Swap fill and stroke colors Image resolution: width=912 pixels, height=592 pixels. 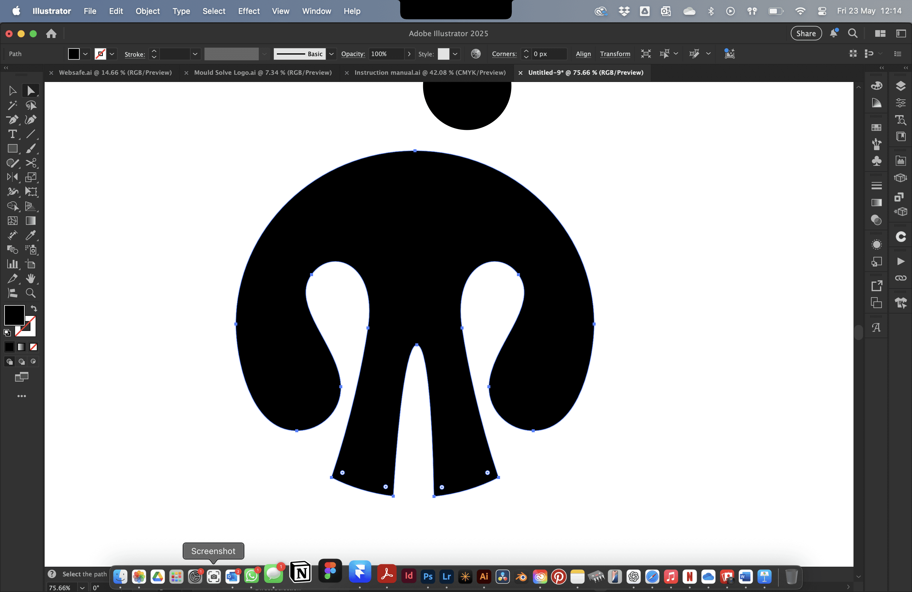(34, 309)
